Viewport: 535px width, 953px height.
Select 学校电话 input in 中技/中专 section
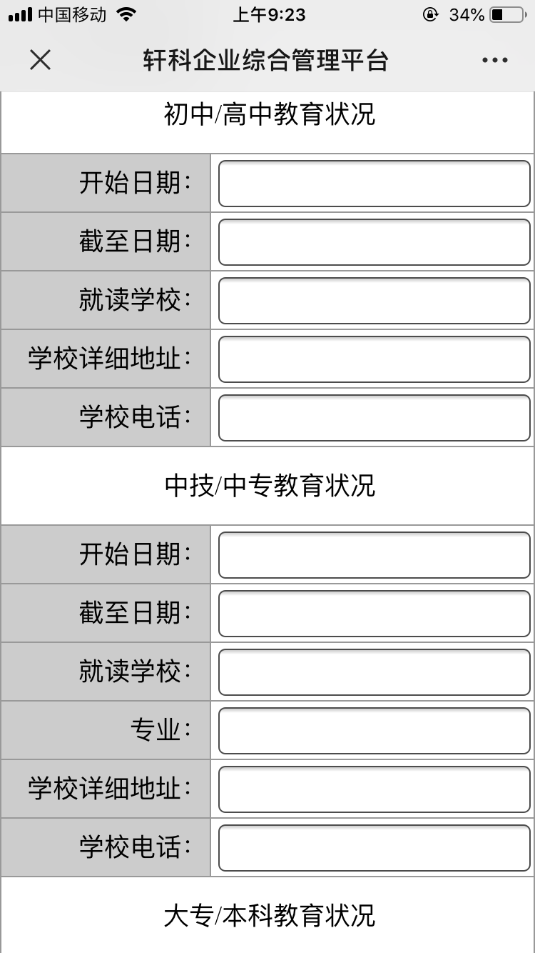(374, 848)
